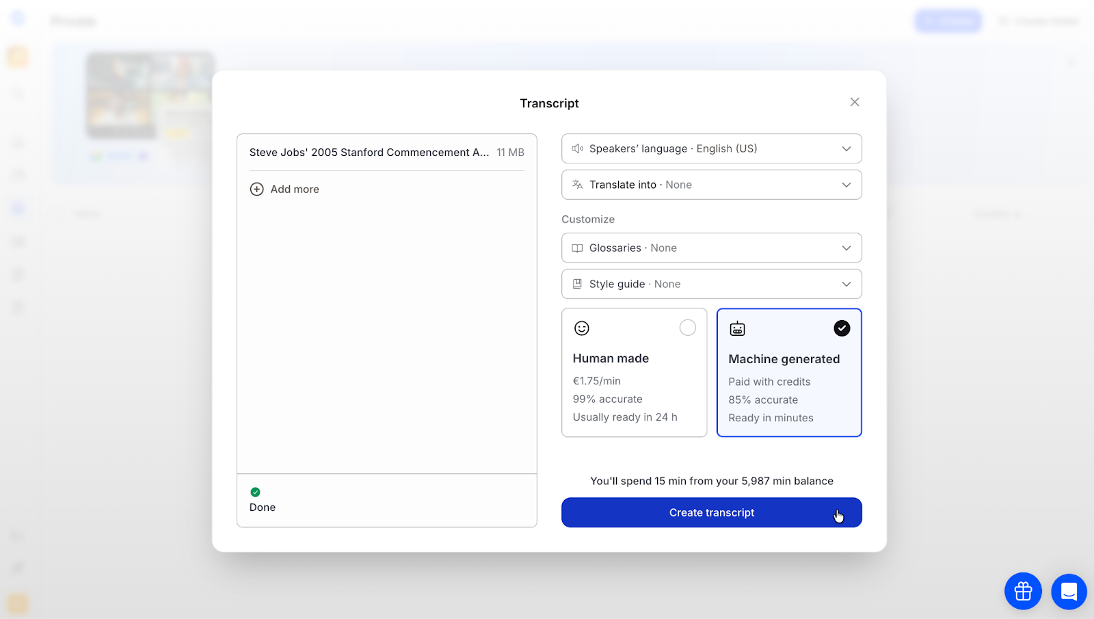Viewport: 1094px width, 619px height.
Task: Click the book icon next to Glossaries
Action: click(x=578, y=248)
